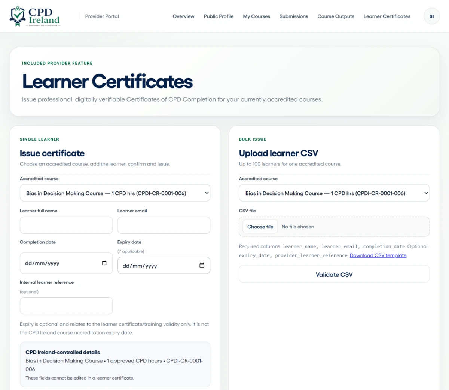Open the Download CSV template link
This screenshot has width=449, height=390.
click(378, 255)
